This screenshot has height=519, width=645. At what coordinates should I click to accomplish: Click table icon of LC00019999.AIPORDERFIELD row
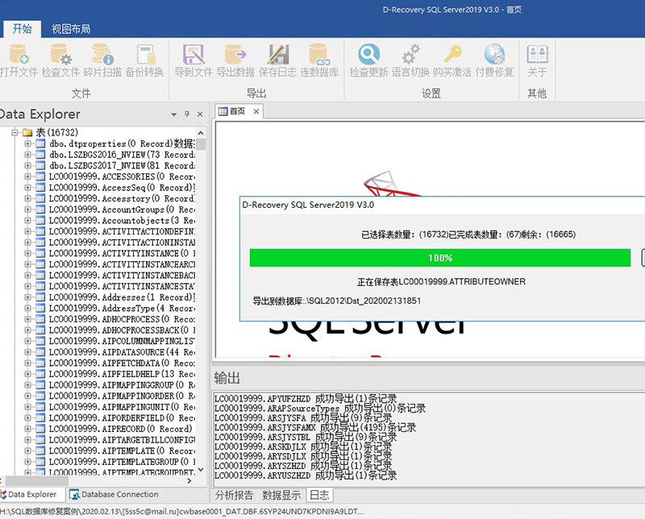[x=40, y=417]
